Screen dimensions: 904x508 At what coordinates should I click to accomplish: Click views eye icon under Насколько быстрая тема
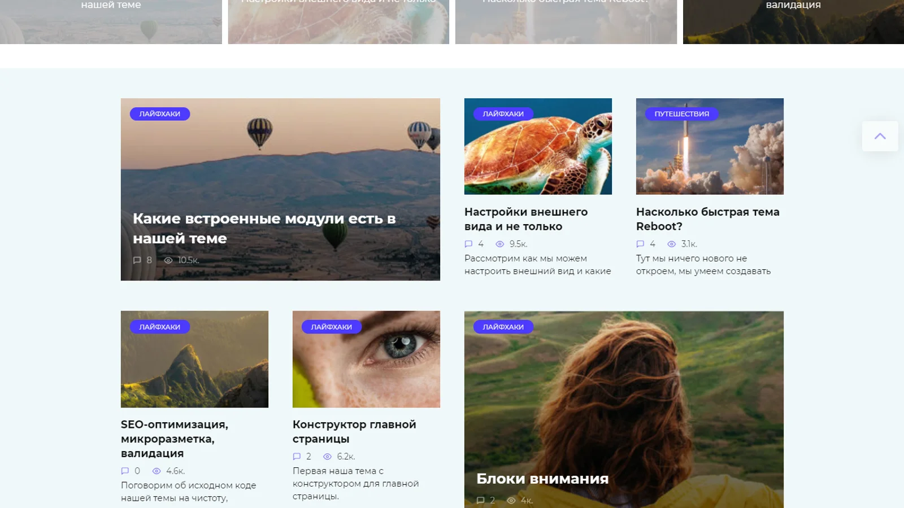tap(671, 244)
